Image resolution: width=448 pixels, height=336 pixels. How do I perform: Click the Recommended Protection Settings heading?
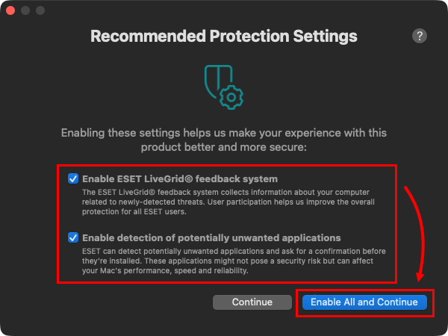[224, 36]
